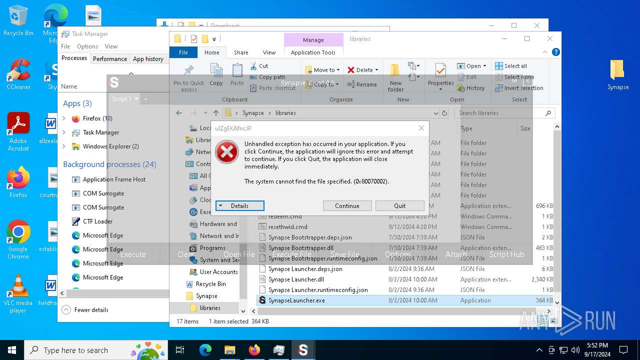Open Task View on the taskbar
This screenshot has width=640, height=360.
180,350
